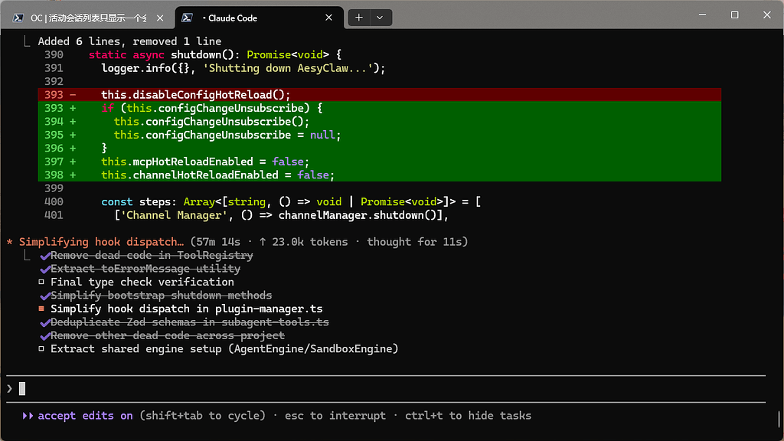Click 'Simplifying hook dispatch…' status text

pyautogui.click(x=102, y=241)
